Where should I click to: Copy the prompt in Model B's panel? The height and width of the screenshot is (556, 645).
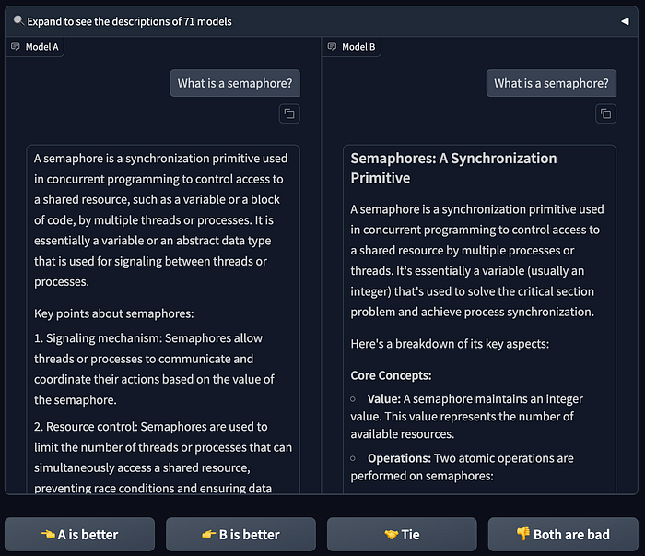(605, 113)
